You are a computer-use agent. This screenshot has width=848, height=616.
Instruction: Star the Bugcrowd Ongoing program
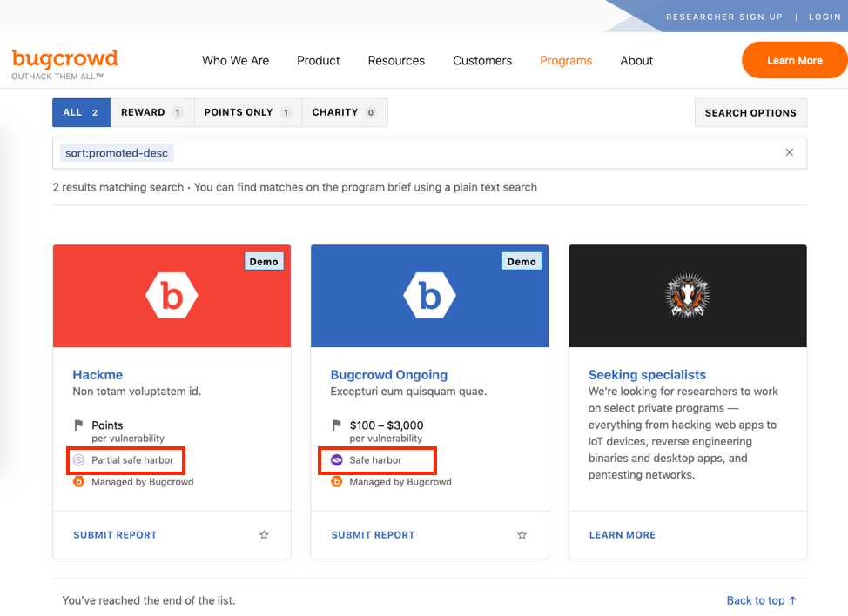(522, 535)
